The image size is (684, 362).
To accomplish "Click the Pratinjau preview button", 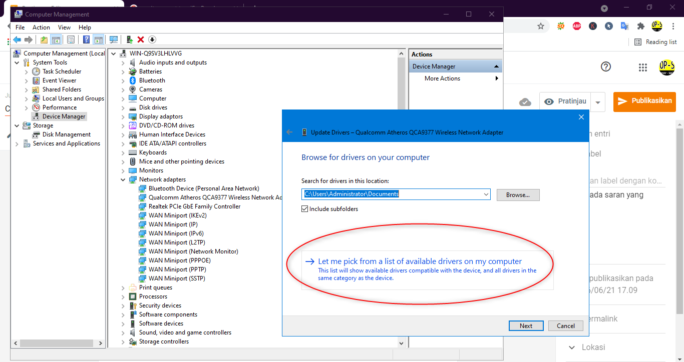I will pyautogui.click(x=565, y=101).
